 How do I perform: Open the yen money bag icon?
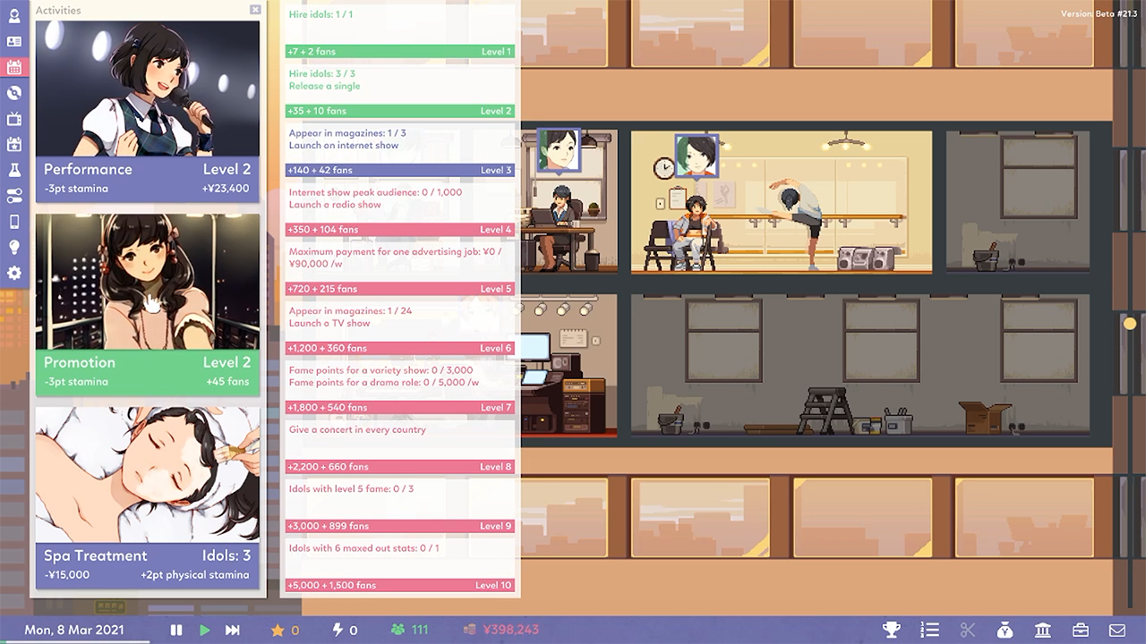(1005, 630)
